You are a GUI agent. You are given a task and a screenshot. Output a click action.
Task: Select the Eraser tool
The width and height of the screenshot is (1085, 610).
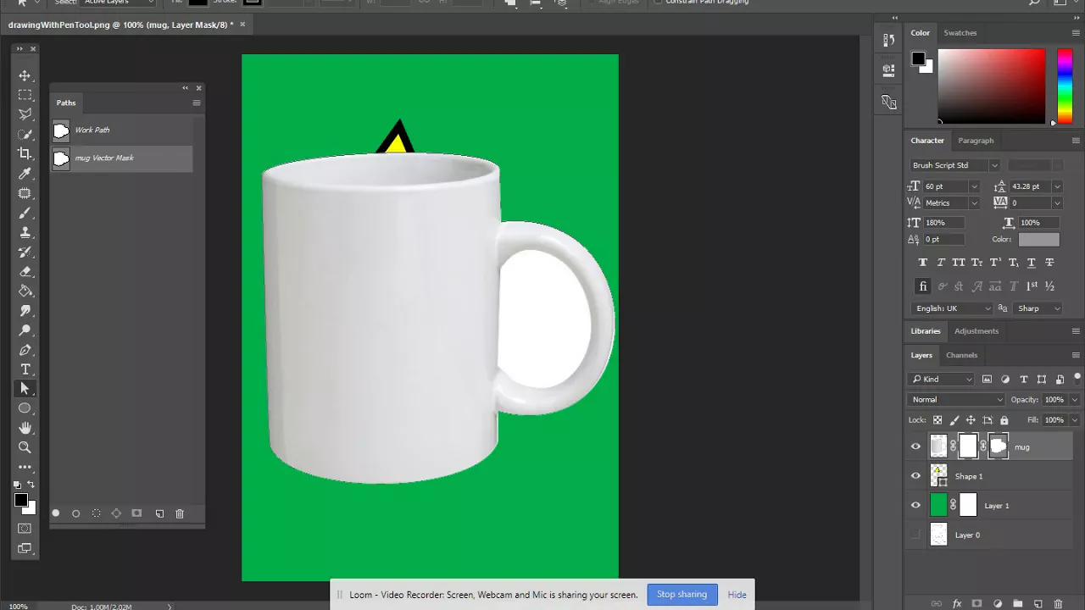click(x=25, y=272)
